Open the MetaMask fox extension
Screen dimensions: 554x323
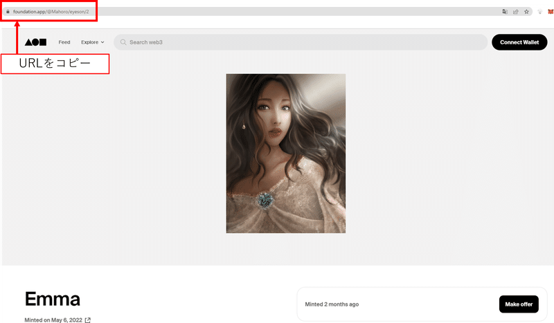click(x=551, y=12)
